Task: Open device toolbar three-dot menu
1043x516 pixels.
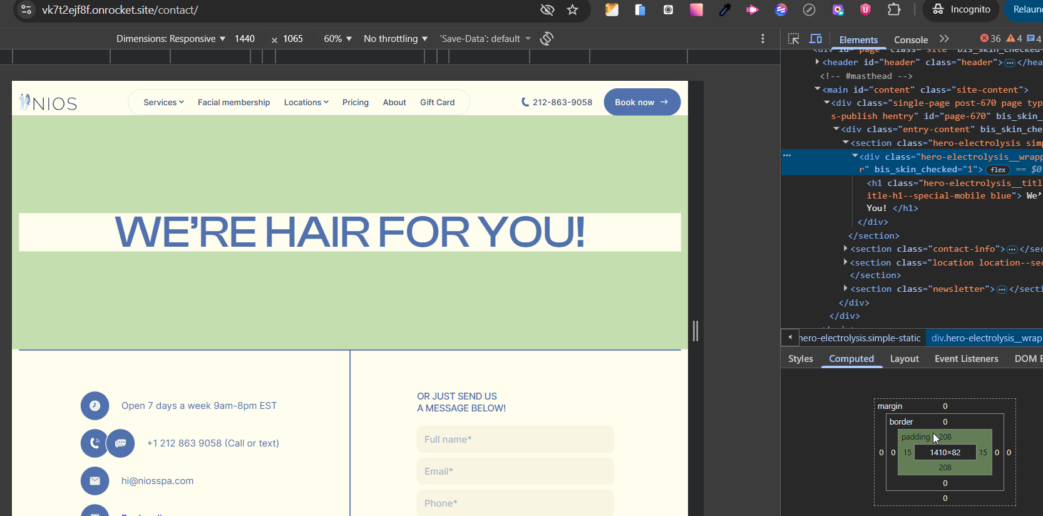Action: pyautogui.click(x=763, y=39)
